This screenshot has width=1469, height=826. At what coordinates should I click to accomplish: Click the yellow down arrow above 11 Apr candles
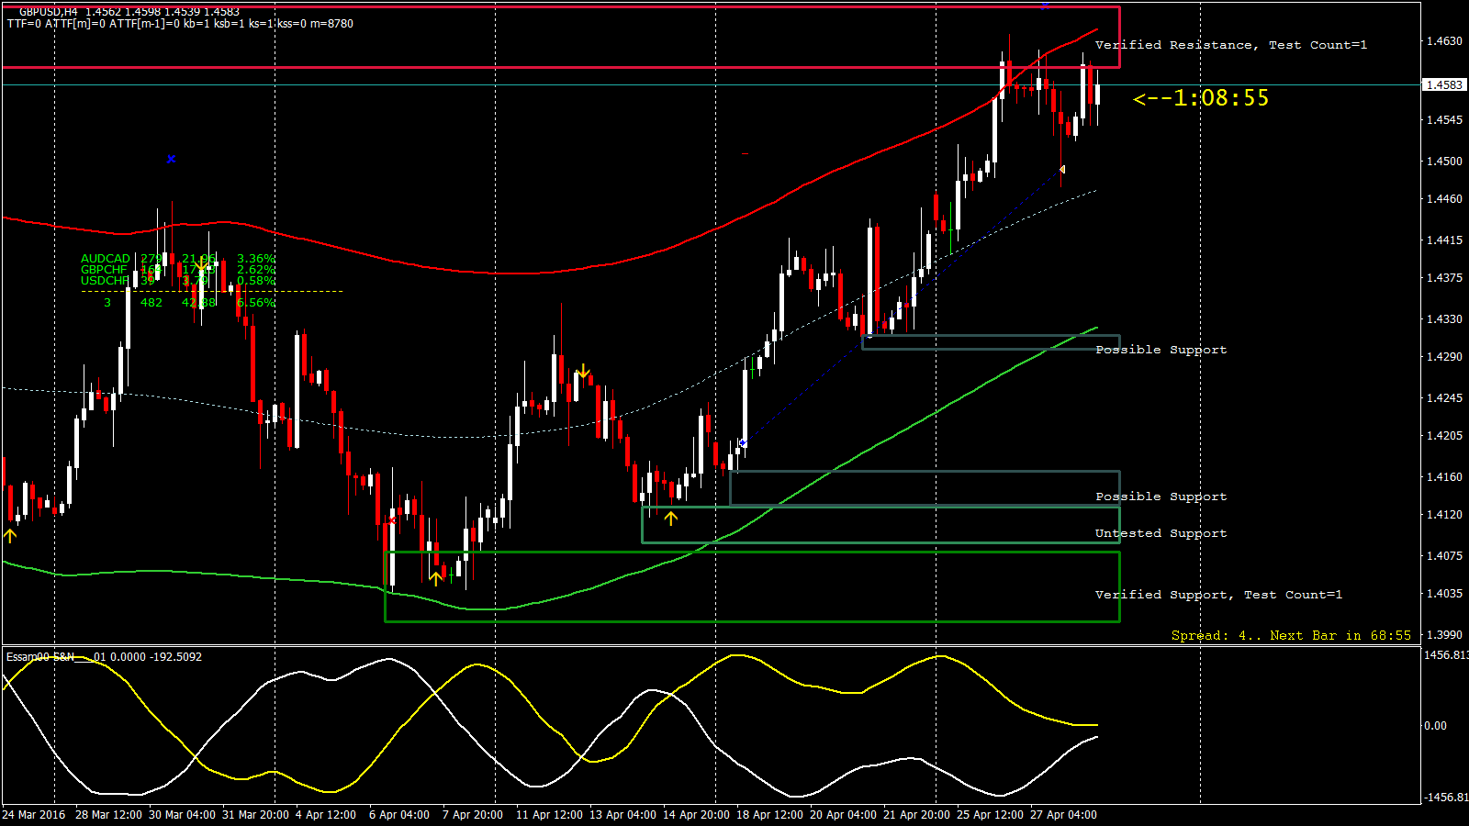pos(583,372)
